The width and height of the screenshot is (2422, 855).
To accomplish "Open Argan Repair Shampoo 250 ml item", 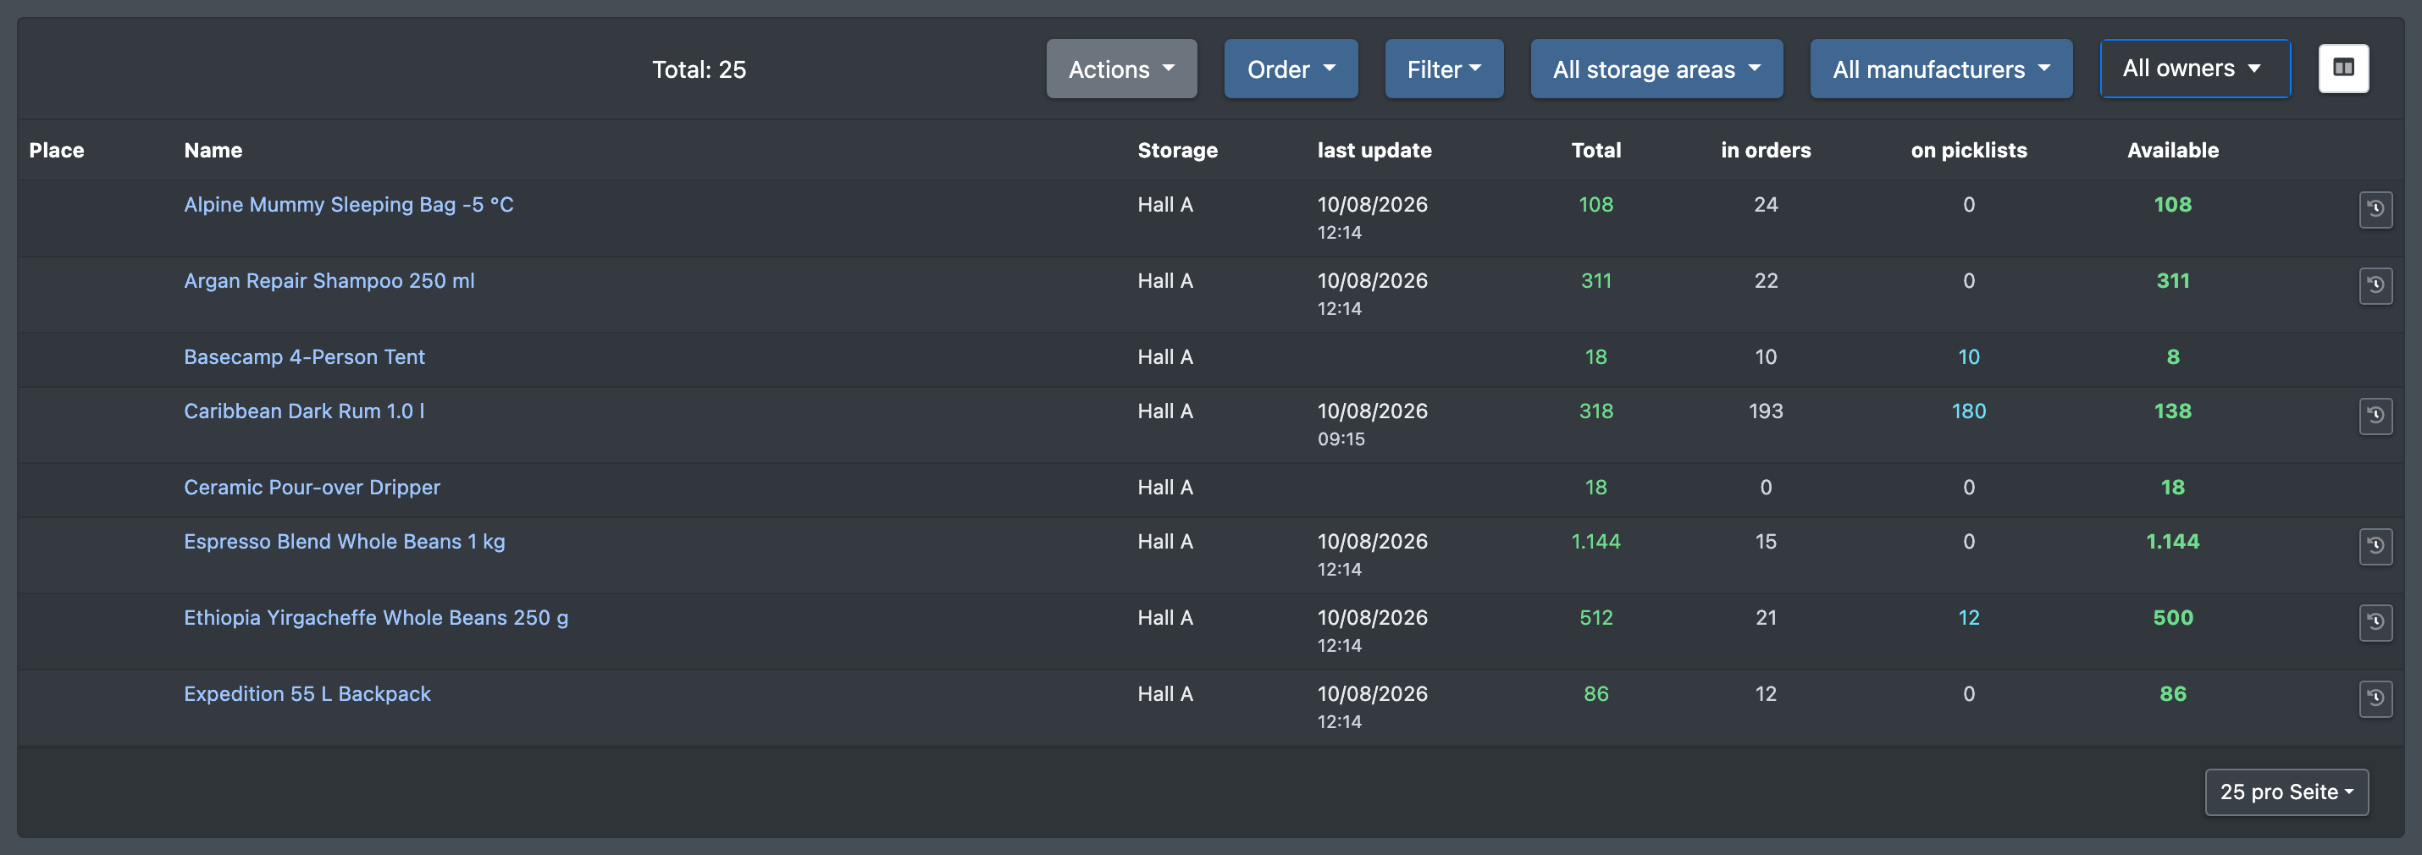I will coord(329,280).
